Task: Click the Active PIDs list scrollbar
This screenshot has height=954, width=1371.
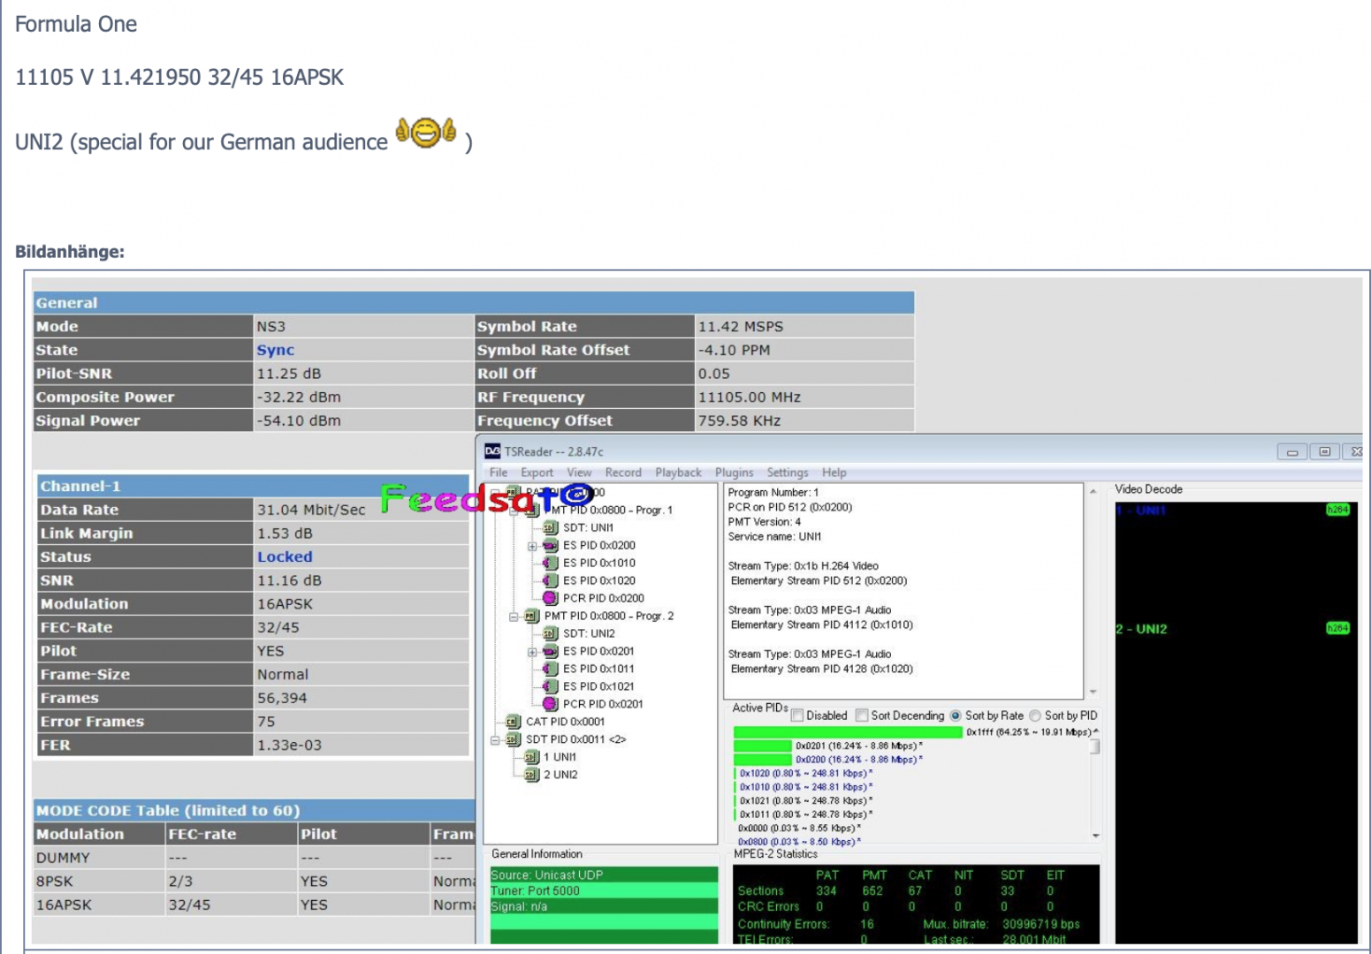Action: [1096, 781]
